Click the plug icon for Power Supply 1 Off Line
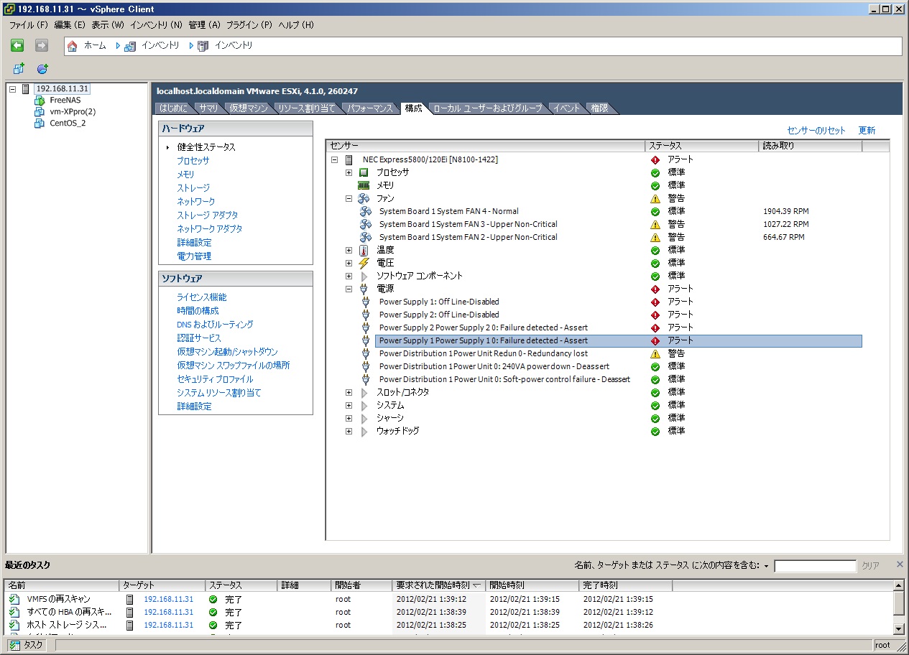 (x=366, y=302)
